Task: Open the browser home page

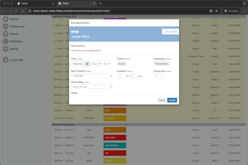Action: click(x=22, y=11)
